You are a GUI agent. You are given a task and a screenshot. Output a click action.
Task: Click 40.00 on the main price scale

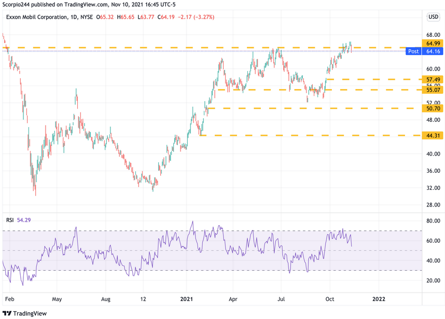coord(434,154)
